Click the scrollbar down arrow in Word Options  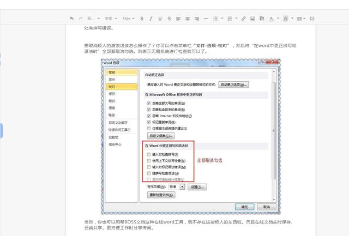274,199
